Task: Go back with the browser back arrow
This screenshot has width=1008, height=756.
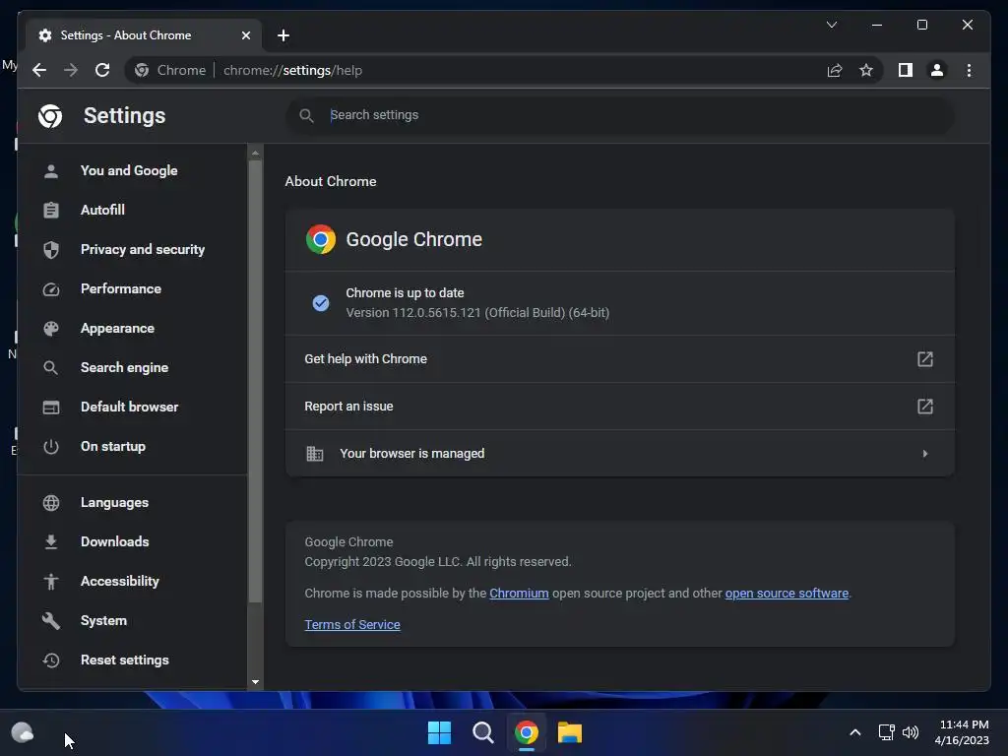Action: coord(39,70)
